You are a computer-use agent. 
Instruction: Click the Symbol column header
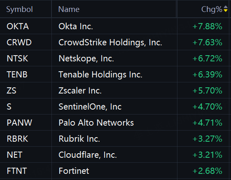(x=19, y=9)
